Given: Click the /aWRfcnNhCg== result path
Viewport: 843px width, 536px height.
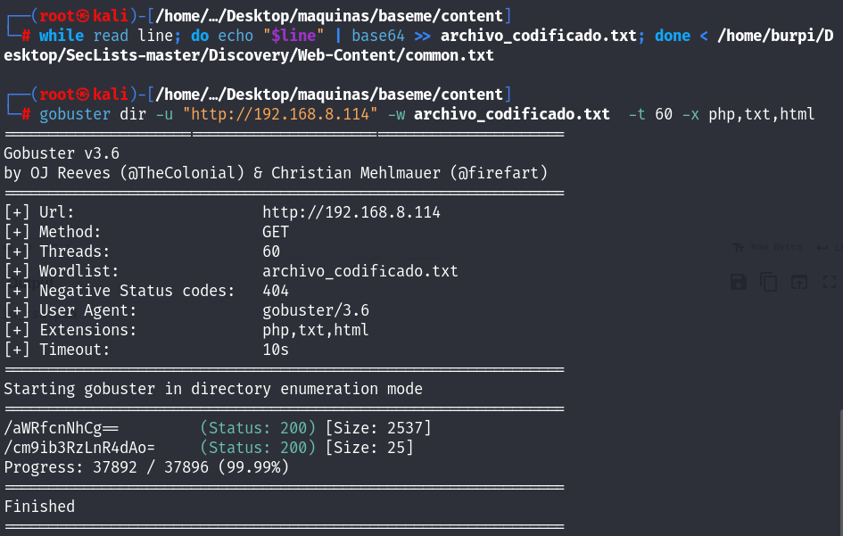Looking at the screenshot, I should coord(62,428).
